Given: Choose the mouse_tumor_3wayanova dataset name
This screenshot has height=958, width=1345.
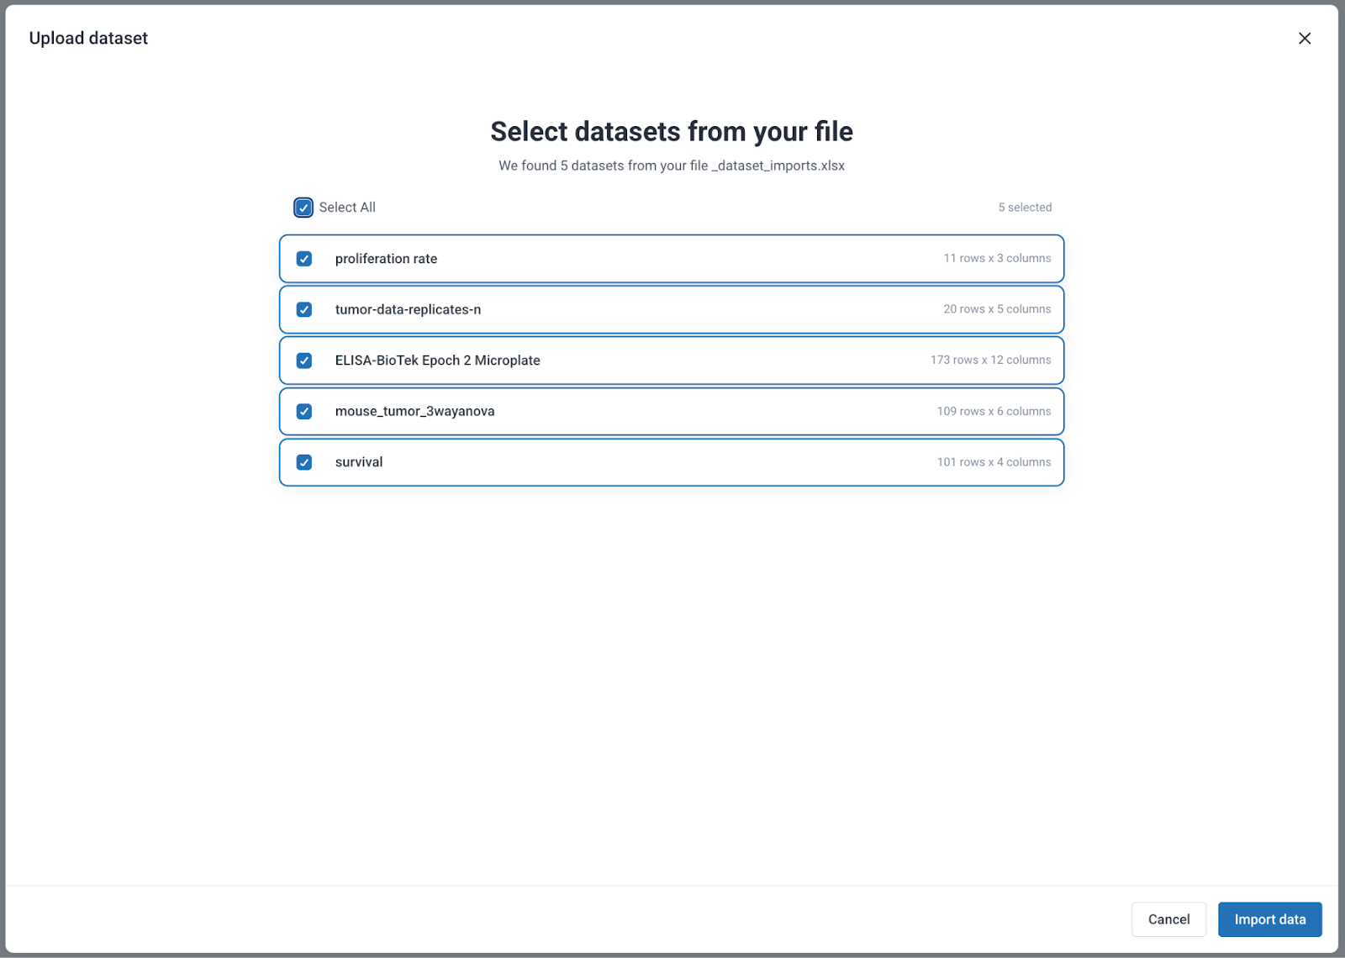Looking at the screenshot, I should point(414,412).
